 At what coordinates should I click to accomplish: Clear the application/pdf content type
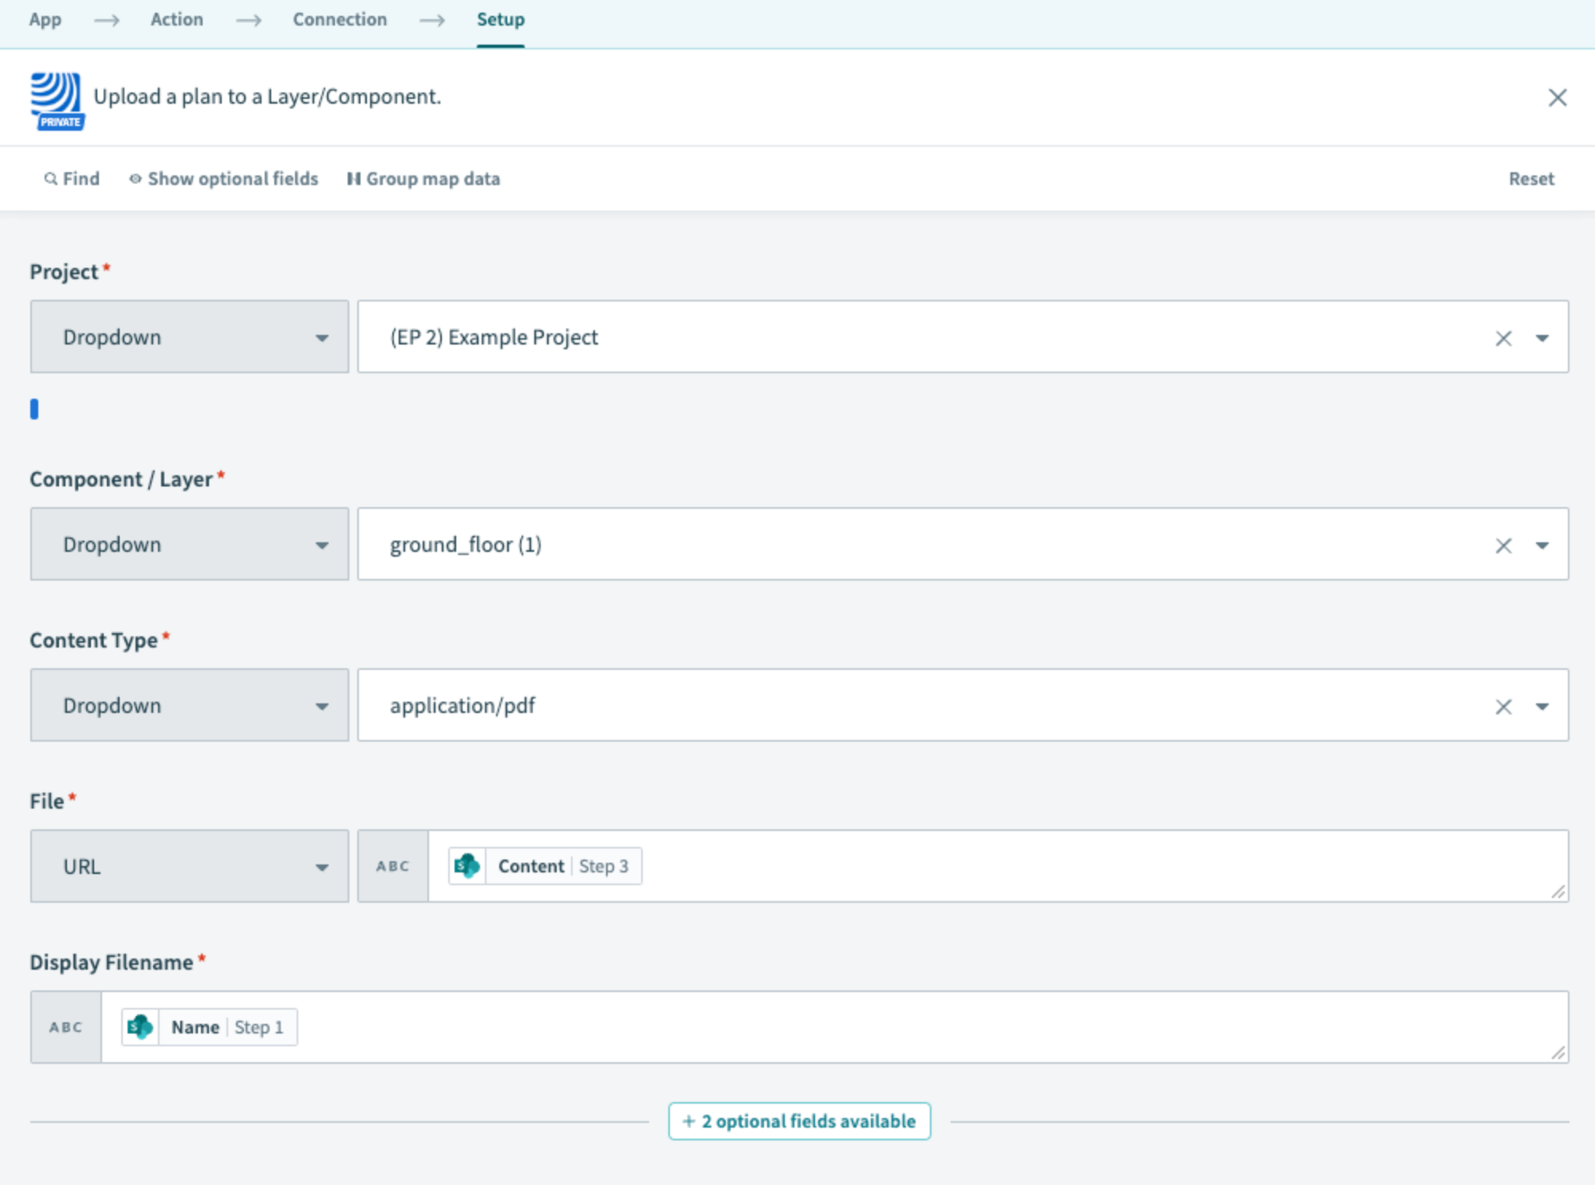tap(1503, 707)
